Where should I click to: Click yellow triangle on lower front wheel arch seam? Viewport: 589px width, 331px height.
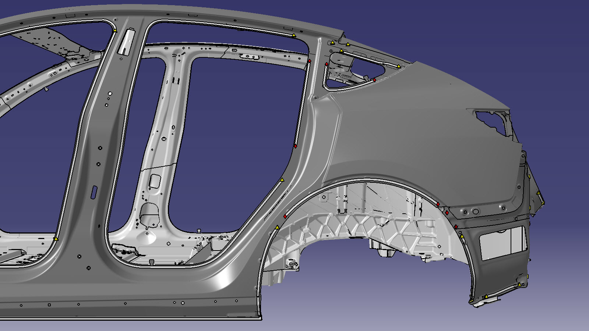[277, 227]
